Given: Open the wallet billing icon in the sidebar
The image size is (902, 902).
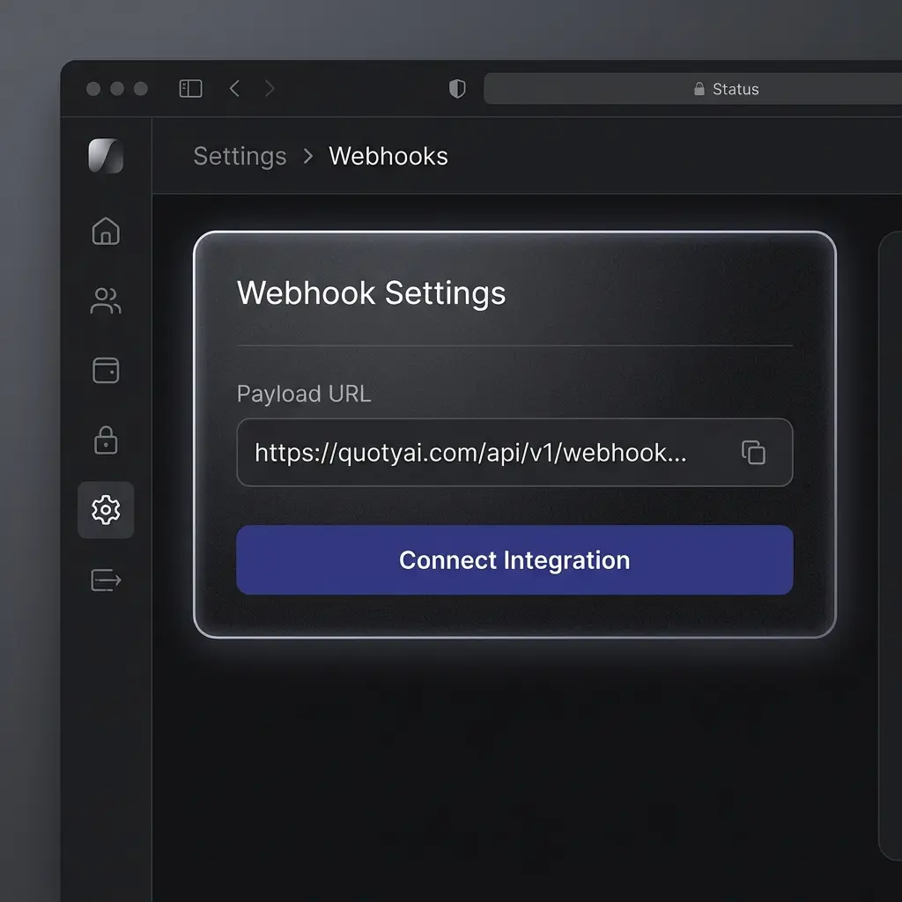Looking at the screenshot, I should click(x=106, y=370).
